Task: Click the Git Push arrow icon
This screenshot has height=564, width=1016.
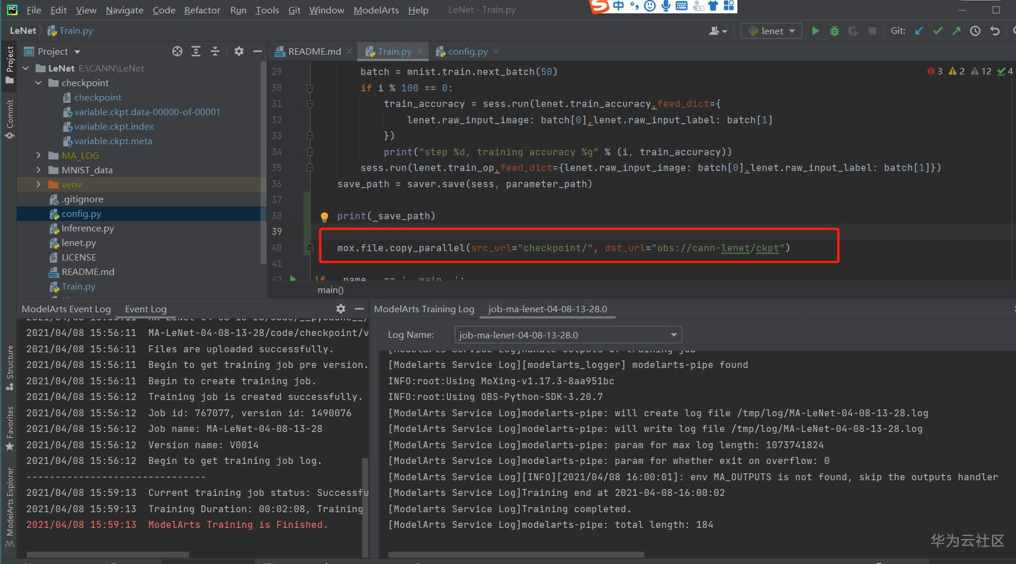Action: click(956, 31)
